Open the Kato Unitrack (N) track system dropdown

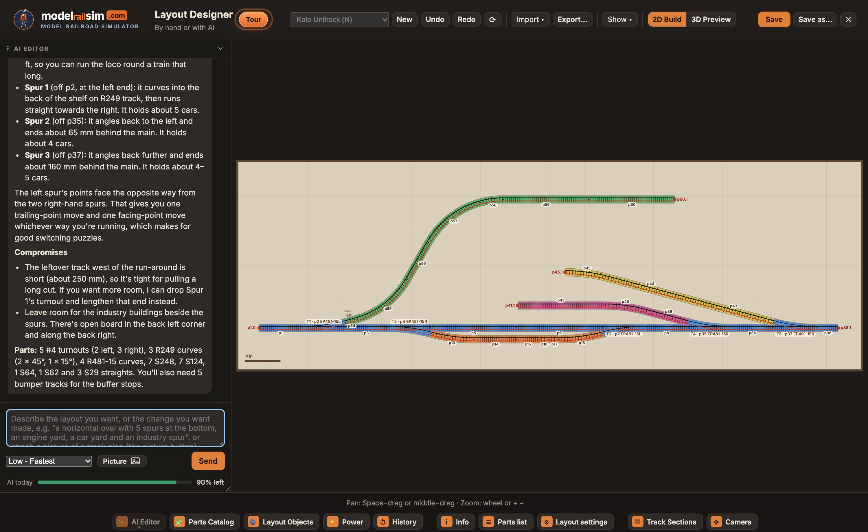339,19
